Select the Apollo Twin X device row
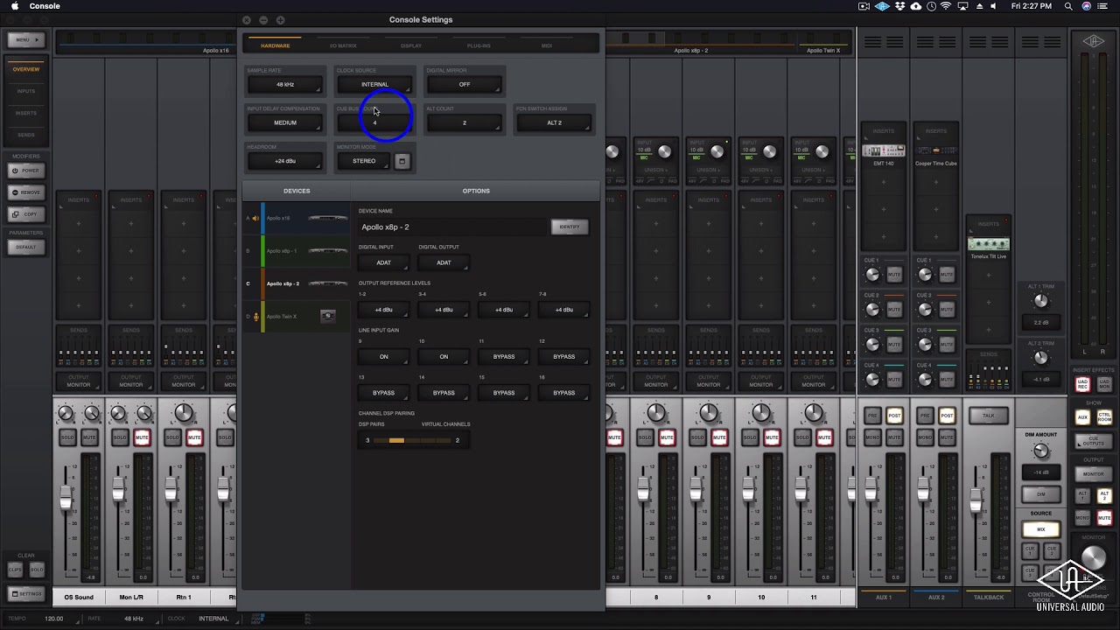The height and width of the screenshot is (630, 1120). pyautogui.click(x=296, y=317)
